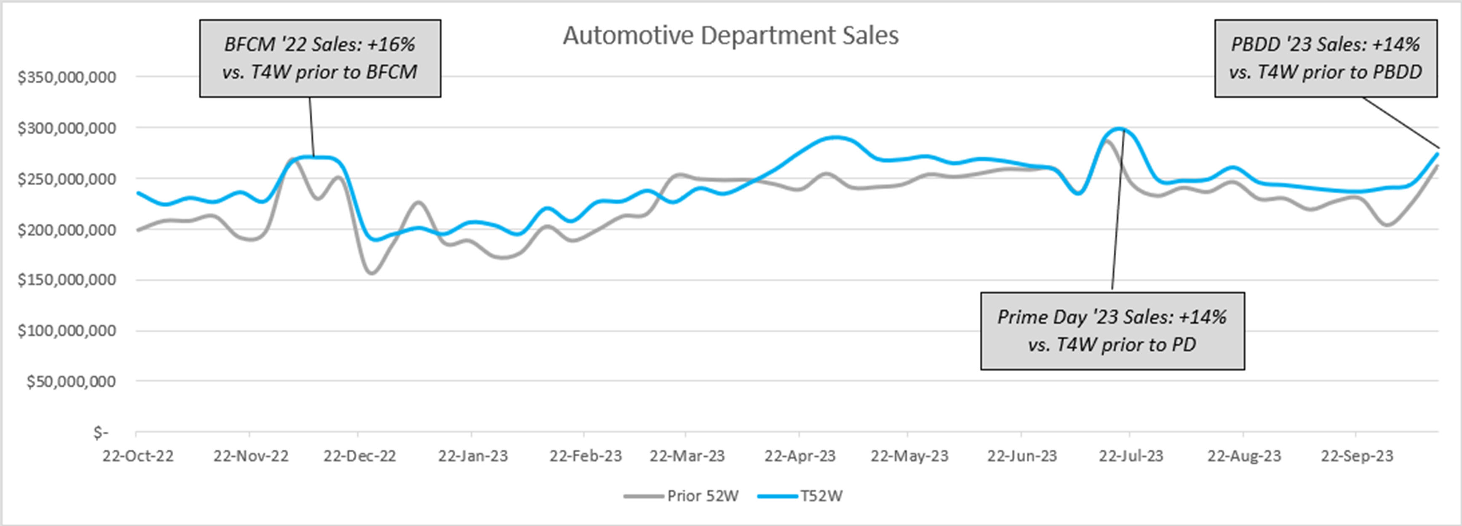
Task: Click the 22-Oct-22 x-axis date label
Action: point(138,456)
